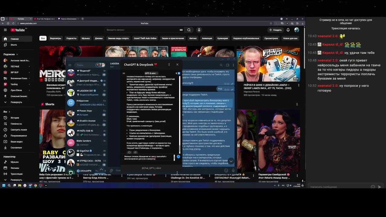Viewport: 386px width, 217px height.
Task: Start YouTube voice search with microphone
Action: (x=199, y=30)
